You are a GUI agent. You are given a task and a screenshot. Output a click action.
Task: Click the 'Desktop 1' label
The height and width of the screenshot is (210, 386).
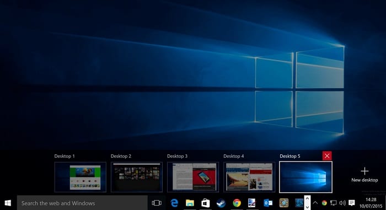click(x=65, y=156)
